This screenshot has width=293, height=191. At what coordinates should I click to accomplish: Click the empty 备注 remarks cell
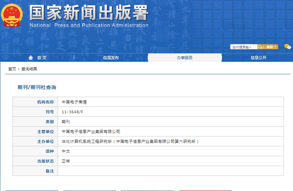coord(171,171)
